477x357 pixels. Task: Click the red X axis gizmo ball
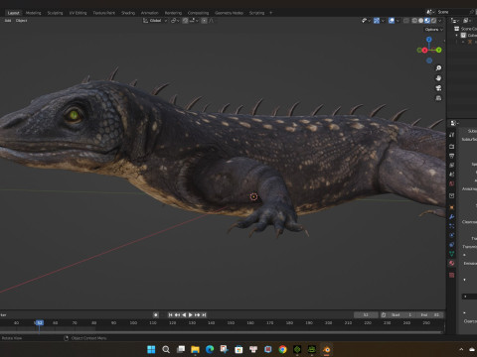coord(424,51)
